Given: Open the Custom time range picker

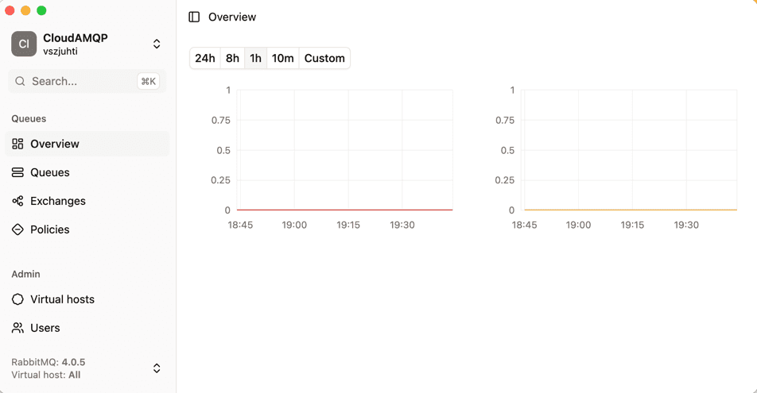Looking at the screenshot, I should [x=324, y=58].
